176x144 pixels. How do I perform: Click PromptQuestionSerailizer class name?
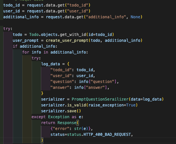click(100, 99)
